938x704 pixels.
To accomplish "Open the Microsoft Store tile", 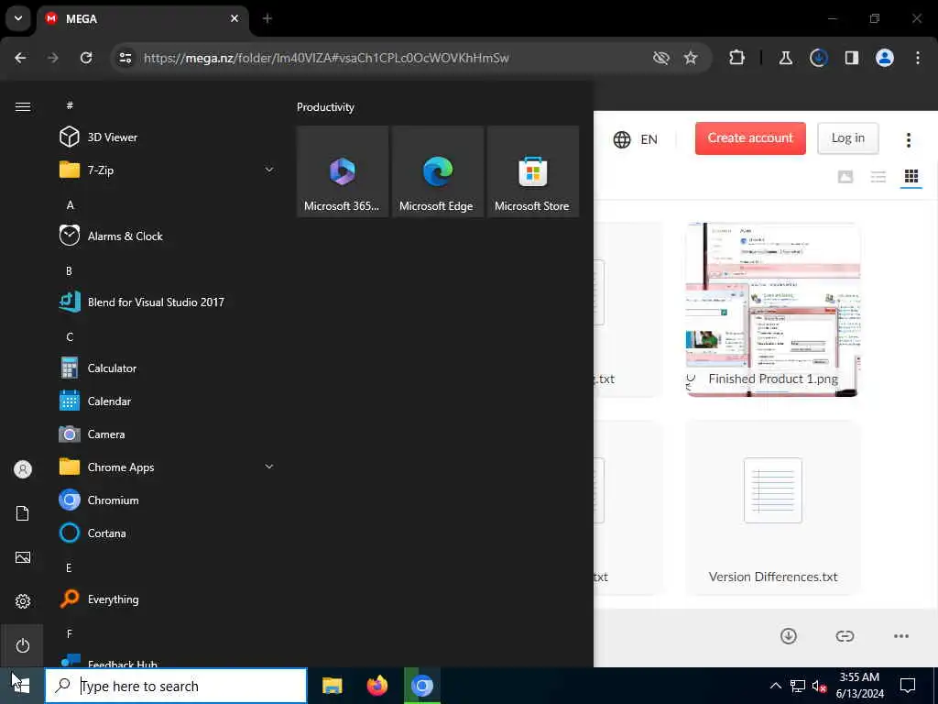I will 532,171.
